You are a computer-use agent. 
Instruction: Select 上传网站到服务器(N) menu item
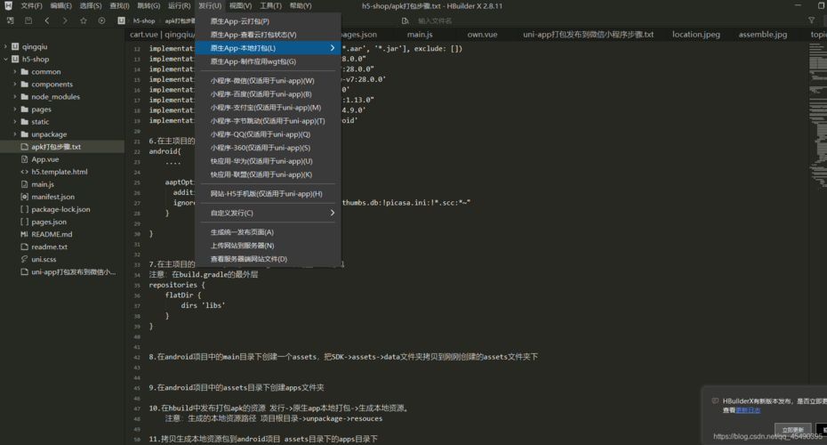(x=268, y=246)
